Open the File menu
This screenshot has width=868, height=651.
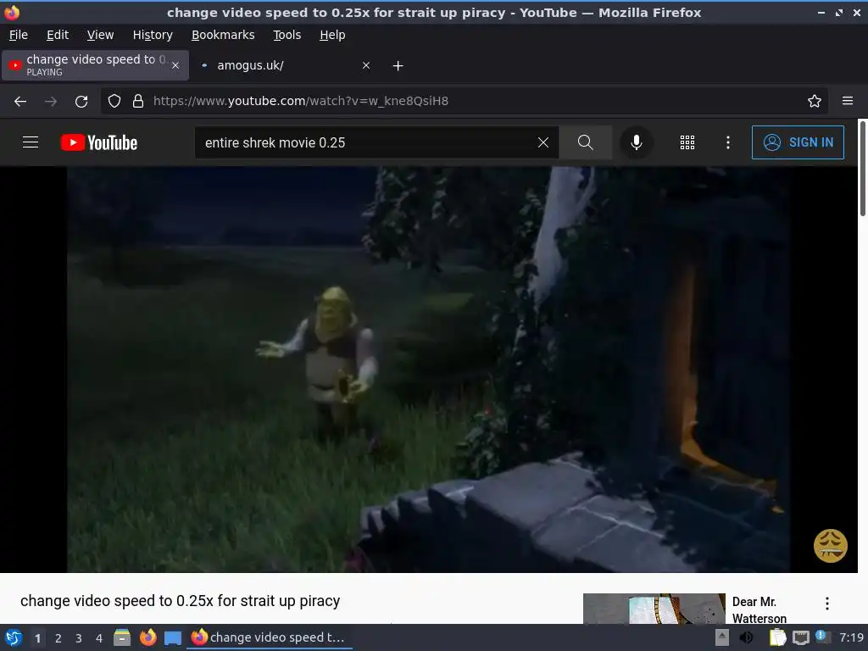19,35
